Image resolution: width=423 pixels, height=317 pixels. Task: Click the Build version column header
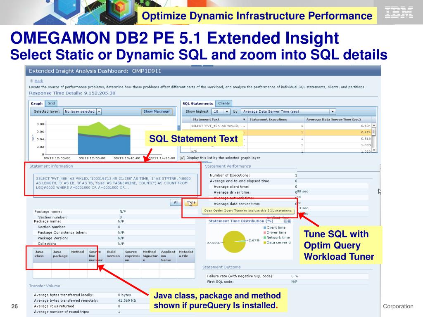(114, 256)
